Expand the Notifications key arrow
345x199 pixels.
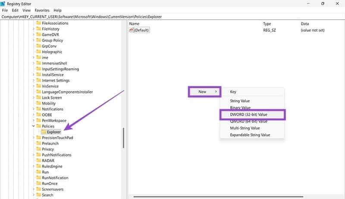pyautogui.click(x=33, y=109)
